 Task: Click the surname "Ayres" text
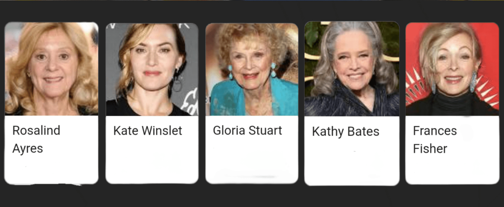click(x=28, y=149)
